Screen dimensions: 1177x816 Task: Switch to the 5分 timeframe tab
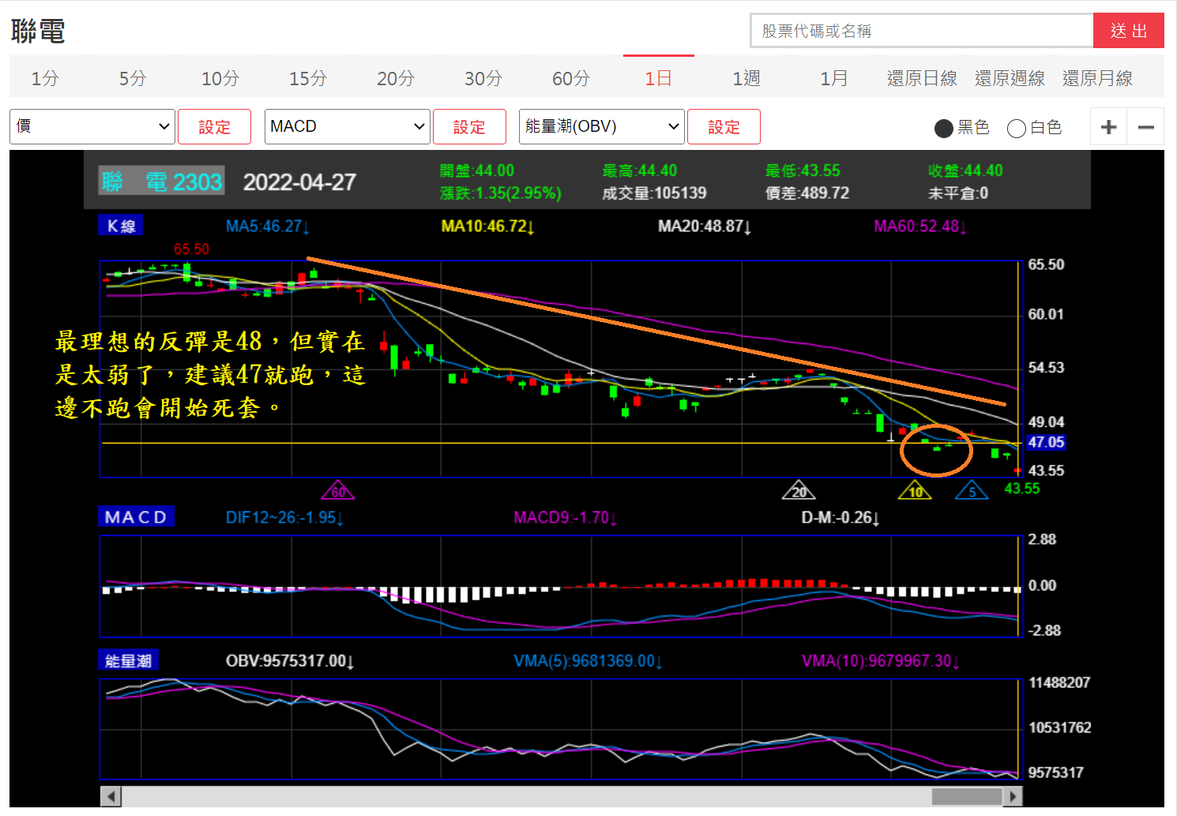[133, 78]
